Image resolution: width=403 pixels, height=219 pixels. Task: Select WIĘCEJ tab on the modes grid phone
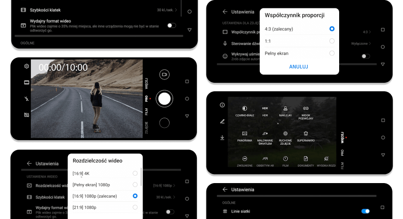pyautogui.click(x=342, y=138)
